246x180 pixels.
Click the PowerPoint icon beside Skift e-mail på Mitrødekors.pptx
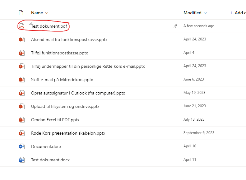point(22,80)
